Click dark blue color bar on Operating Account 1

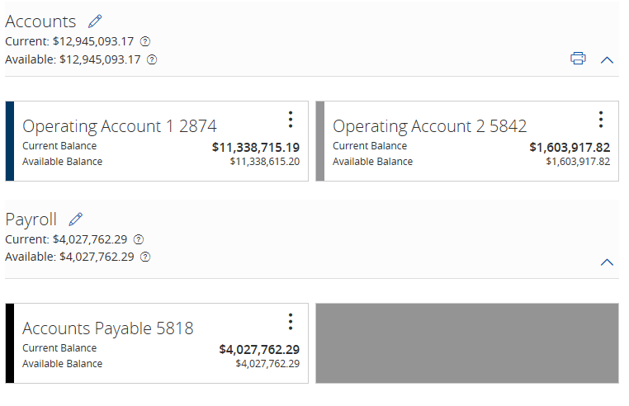[x=10, y=141]
